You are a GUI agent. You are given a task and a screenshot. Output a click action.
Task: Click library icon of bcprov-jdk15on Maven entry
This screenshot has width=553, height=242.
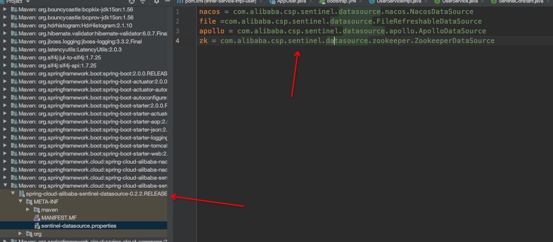tap(14, 18)
